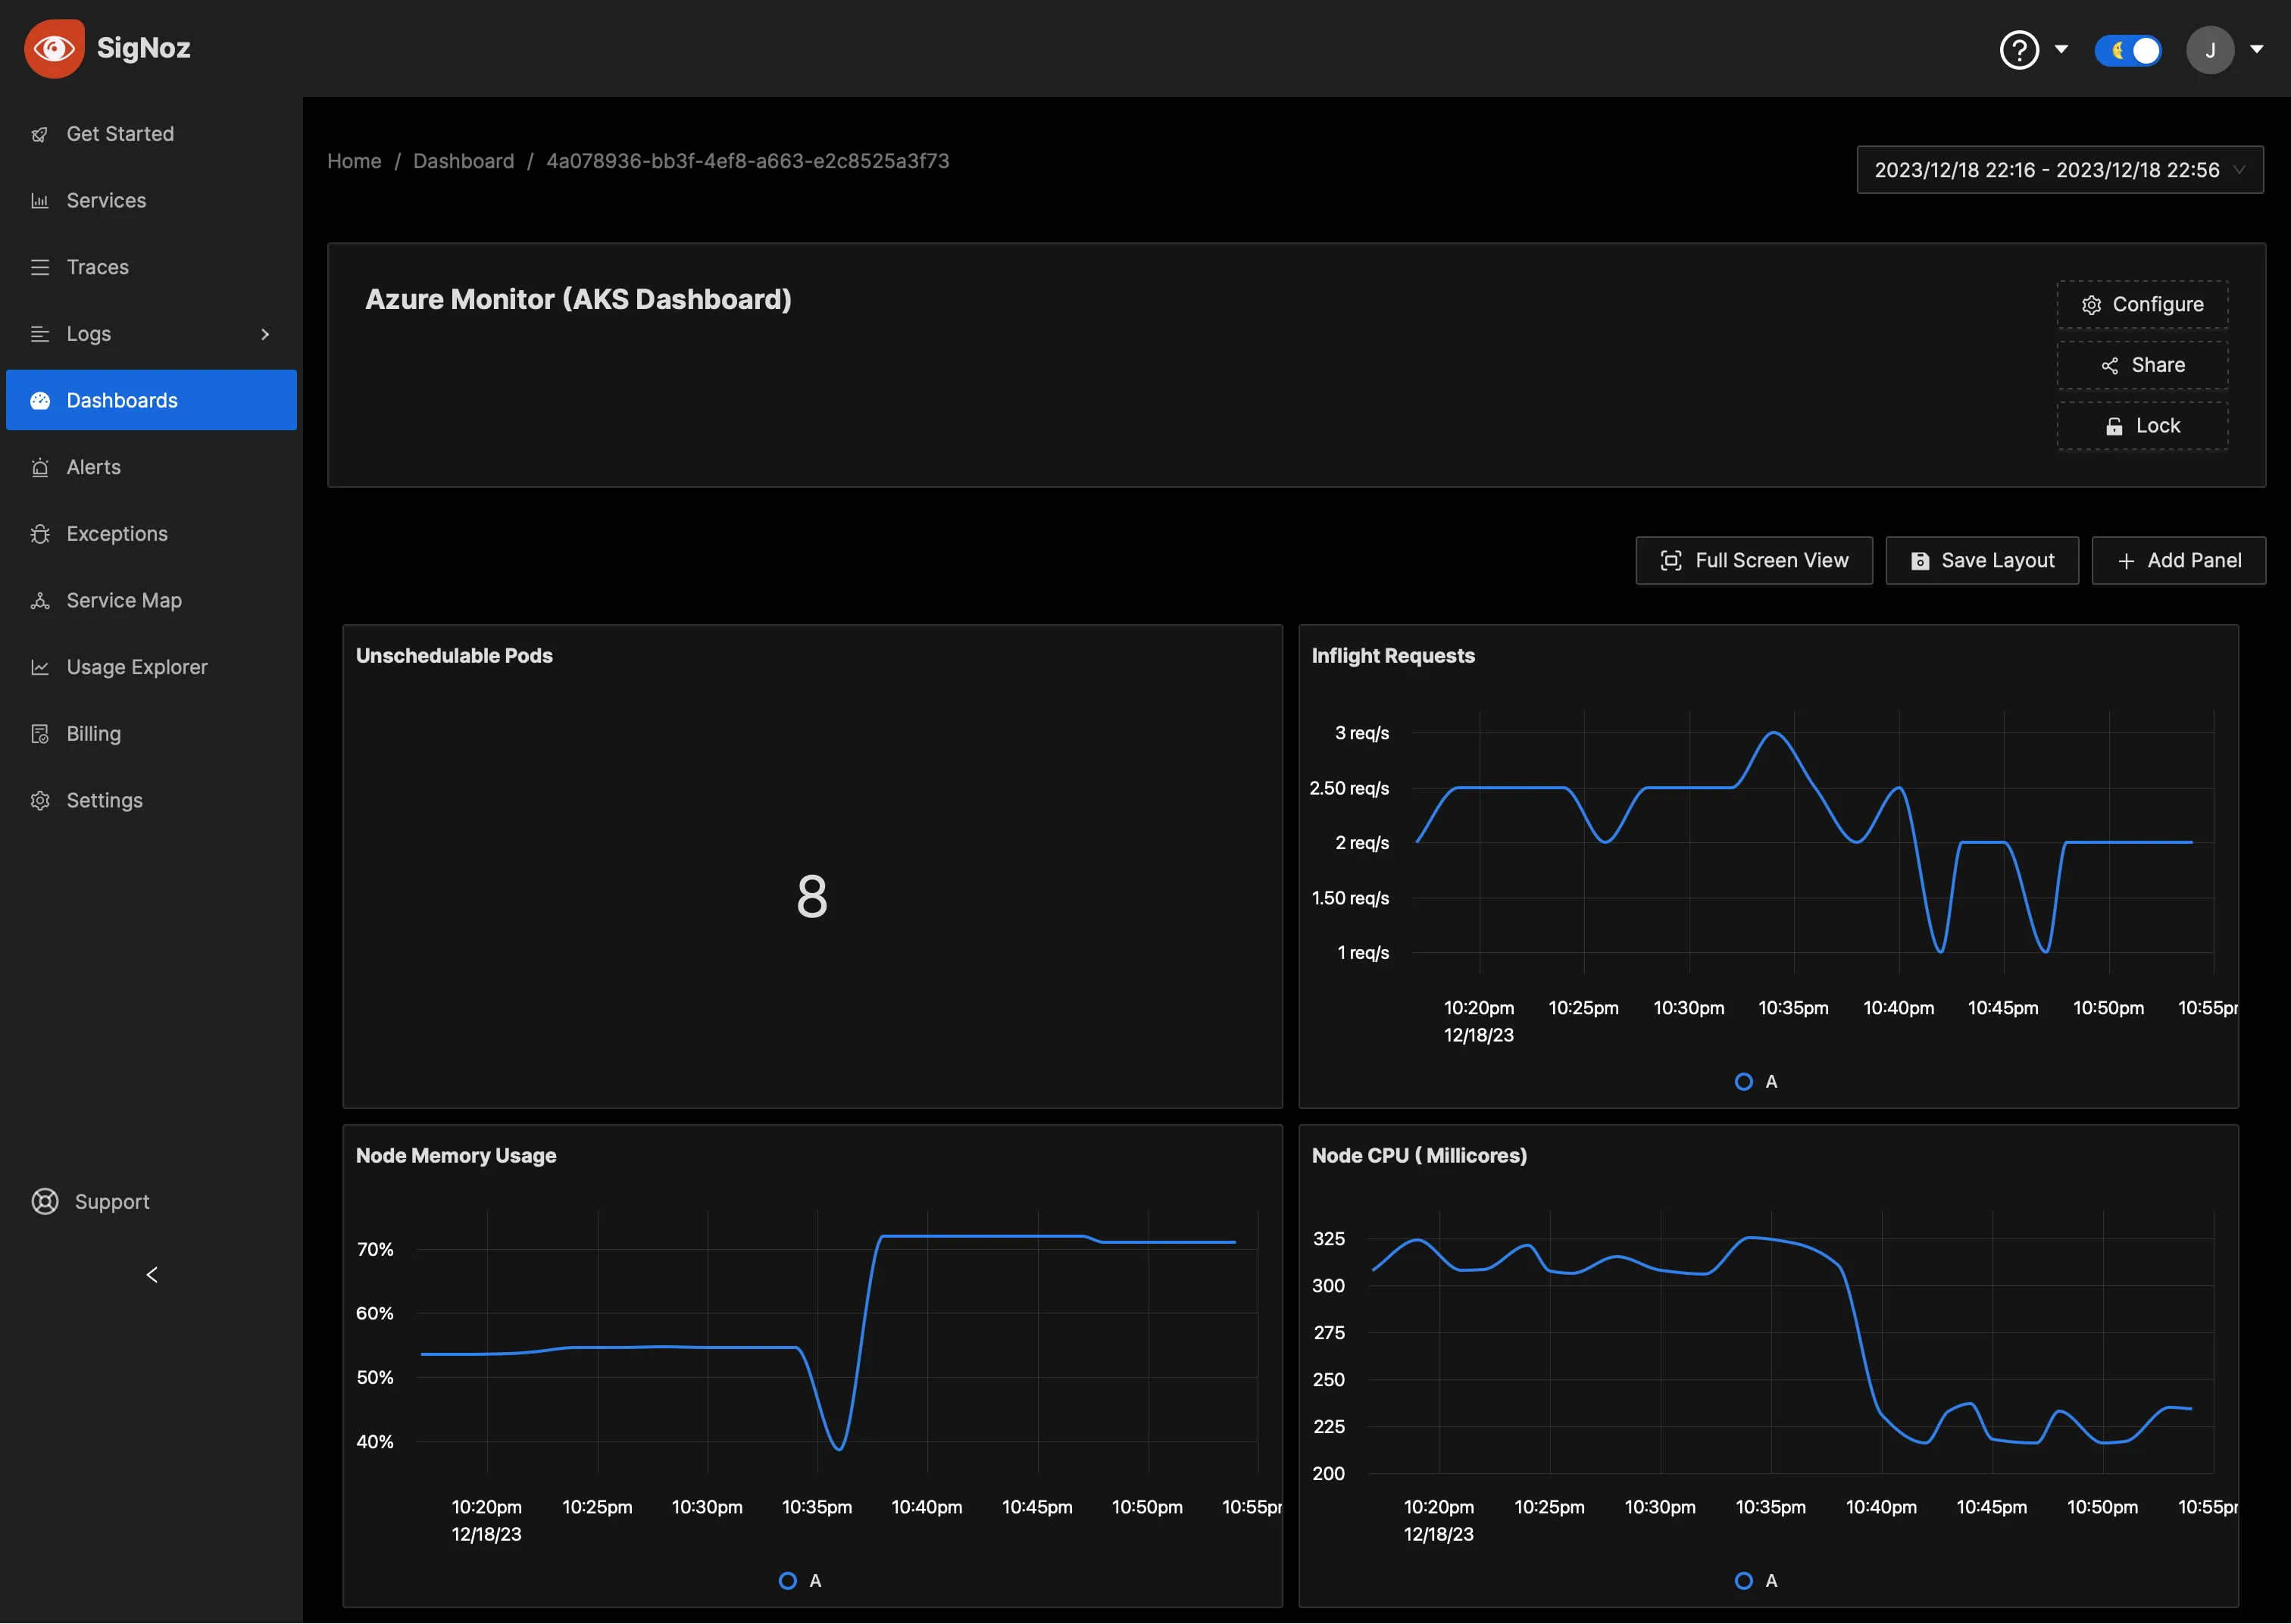Click the Unschedulable Pods panel title
This screenshot has width=2291, height=1624.
(454, 656)
